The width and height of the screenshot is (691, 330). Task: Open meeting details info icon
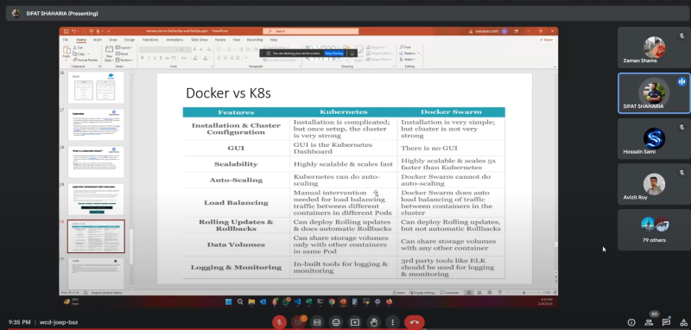631,322
